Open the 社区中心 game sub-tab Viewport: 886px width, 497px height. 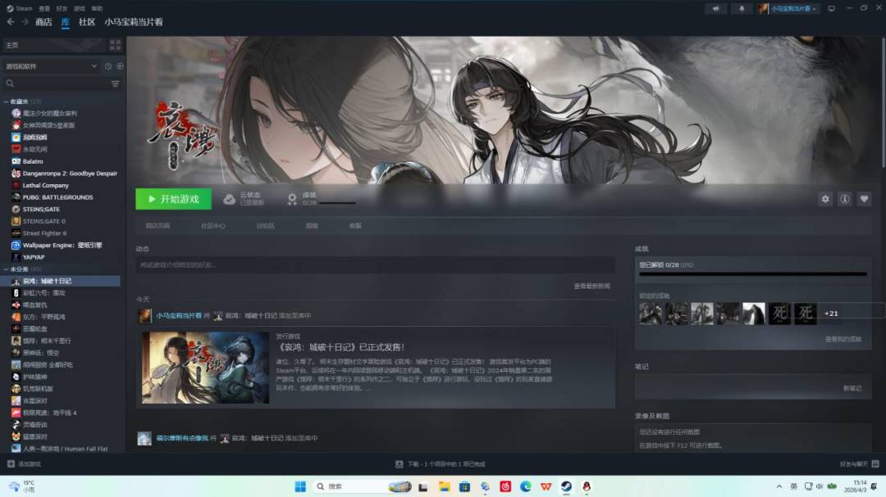212,226
